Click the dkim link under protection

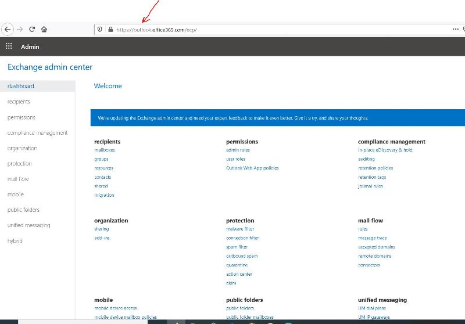pyautogui.click(x=231, y=283)
